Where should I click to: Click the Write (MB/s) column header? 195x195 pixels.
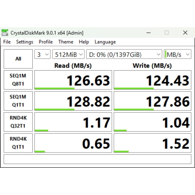[152, 66]
